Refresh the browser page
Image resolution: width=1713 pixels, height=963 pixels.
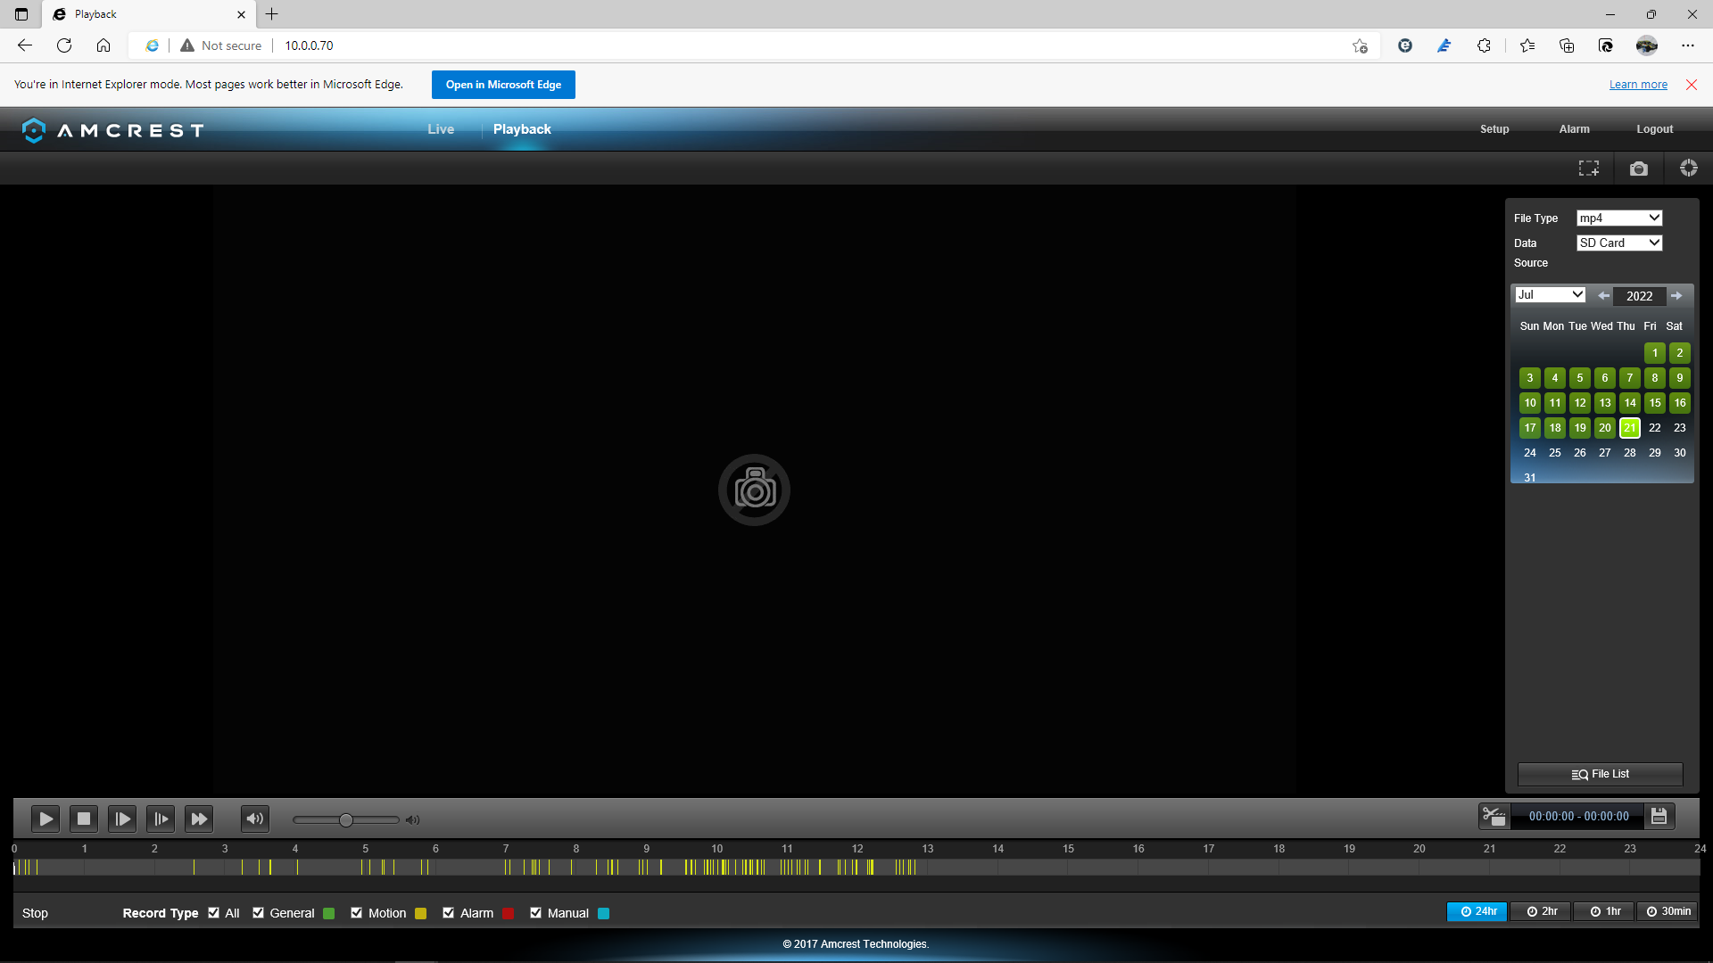coord(64,45)
